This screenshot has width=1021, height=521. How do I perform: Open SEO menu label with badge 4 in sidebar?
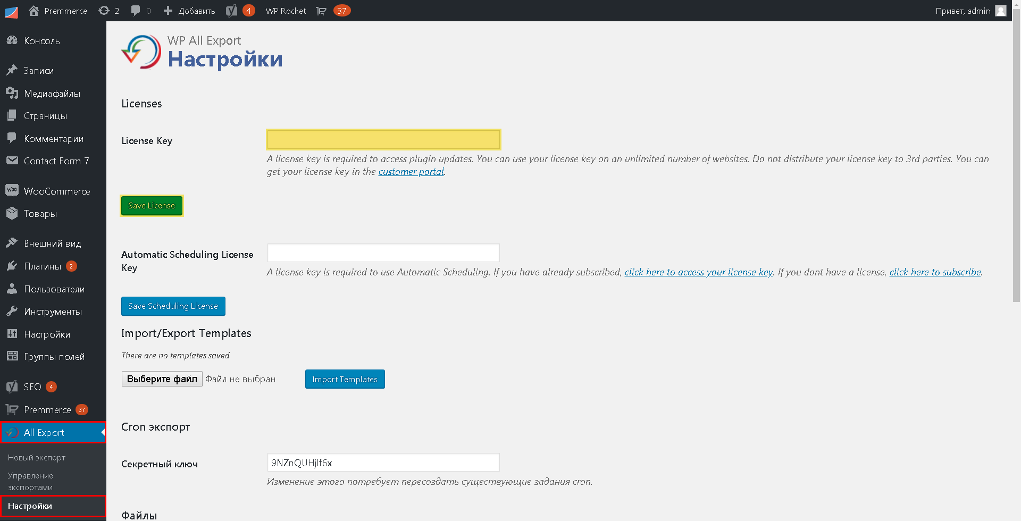click(x=32, y=386)
